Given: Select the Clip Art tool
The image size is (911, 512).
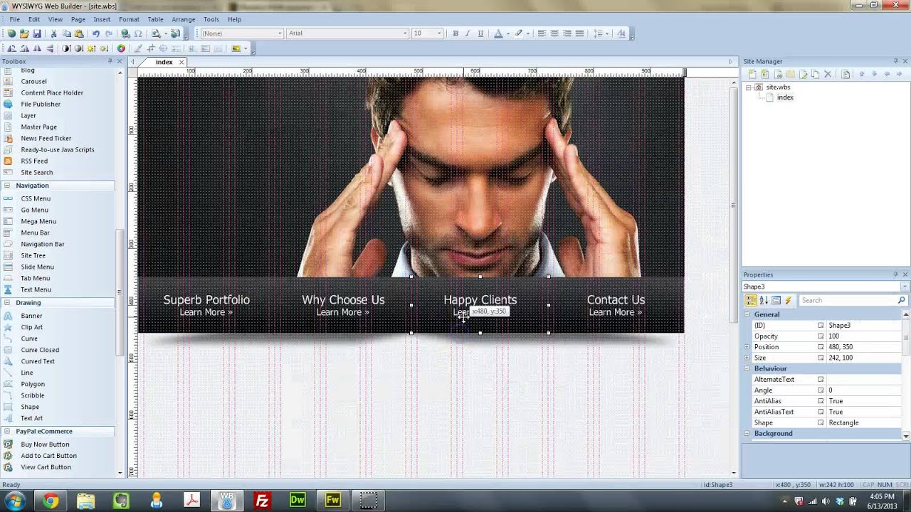Looking at the screenshot, I should point(32,327).
